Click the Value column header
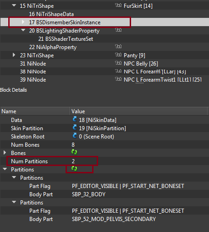This screenshot has width=209, height=232. [139, 111]
